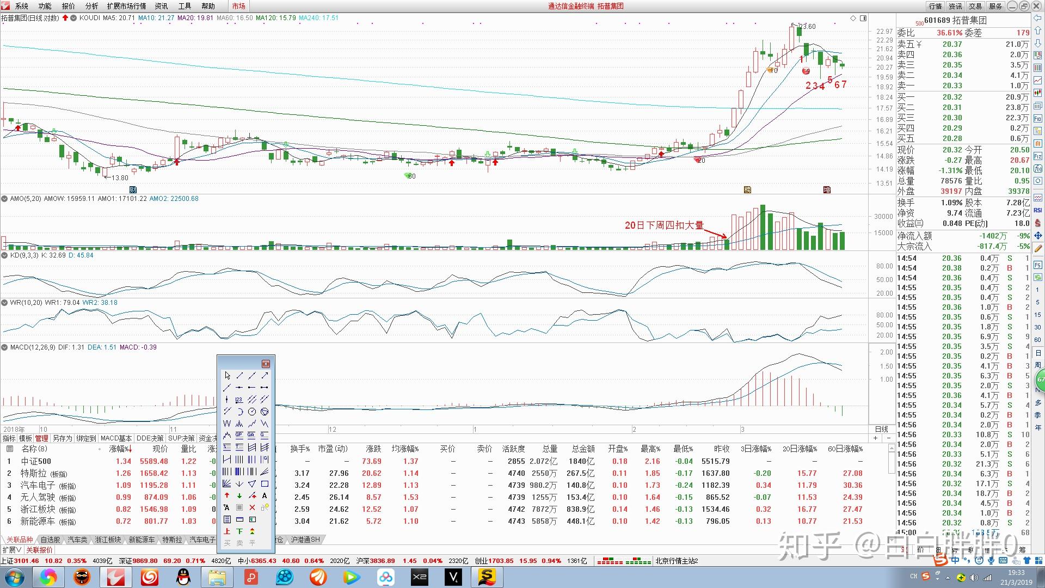1045x588 pixels.
Task: Open the 分析 menu
Action: [x=91, y=6]
